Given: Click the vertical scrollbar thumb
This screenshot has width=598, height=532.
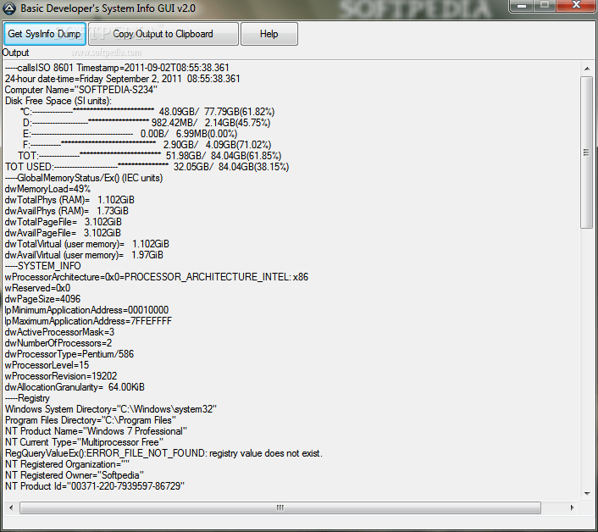Looking at the screenshot, I should tap(587, 152).
